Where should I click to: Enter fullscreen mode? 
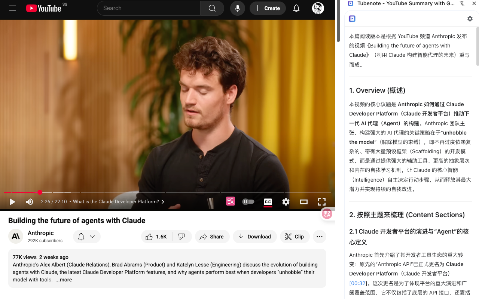click(x=322, y=202)
